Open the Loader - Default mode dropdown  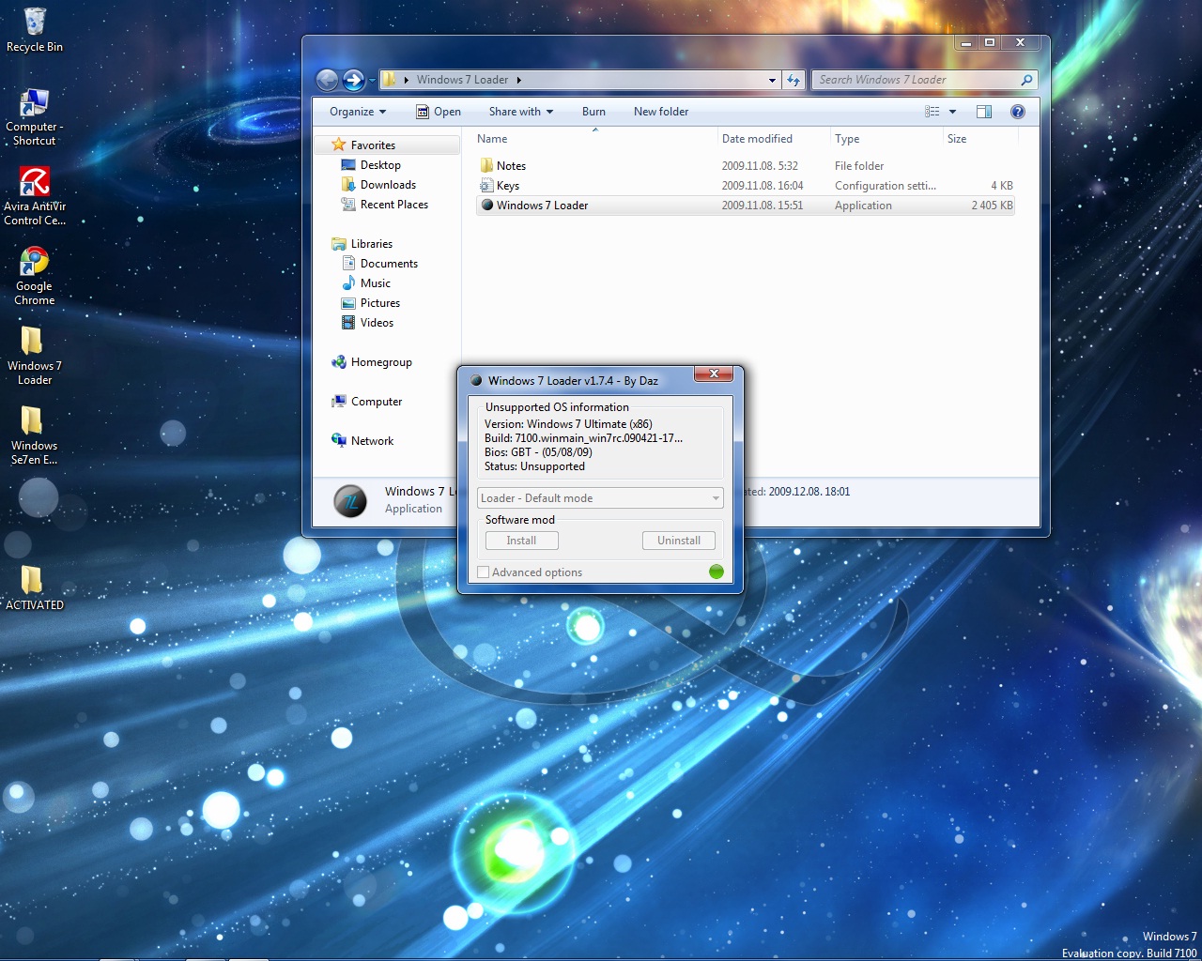coord(600,498)
